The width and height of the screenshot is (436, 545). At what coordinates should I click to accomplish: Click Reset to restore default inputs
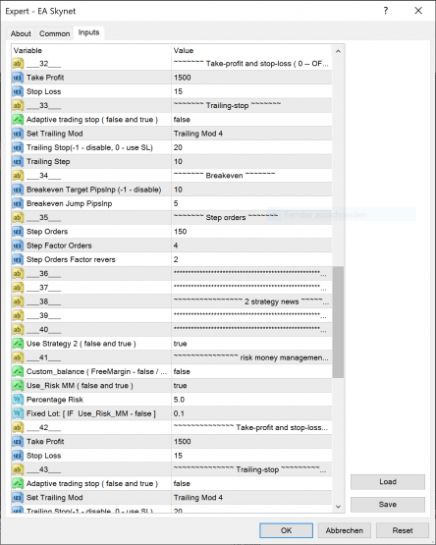(403, 530)
